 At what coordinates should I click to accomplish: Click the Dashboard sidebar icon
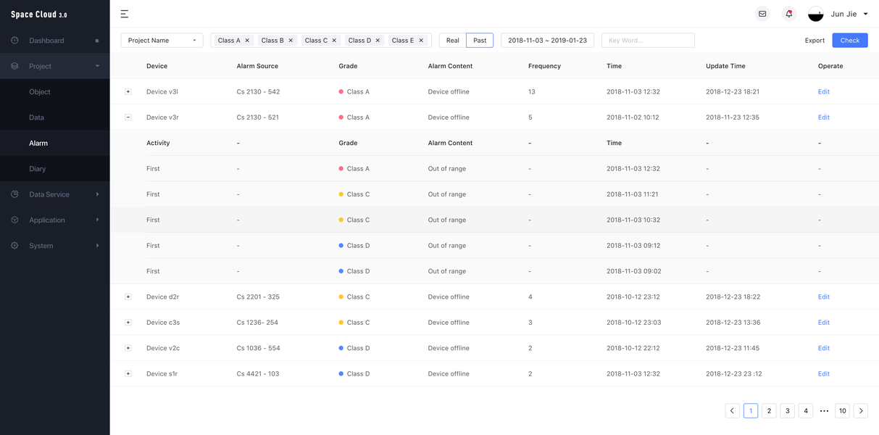(15, 41)
